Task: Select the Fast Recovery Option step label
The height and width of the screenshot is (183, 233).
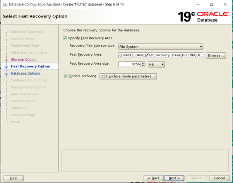Action: click(x=30, y=66)
